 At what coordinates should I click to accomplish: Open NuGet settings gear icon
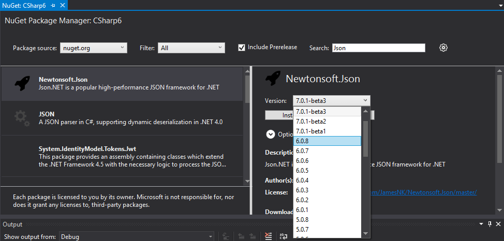point(443,48)
